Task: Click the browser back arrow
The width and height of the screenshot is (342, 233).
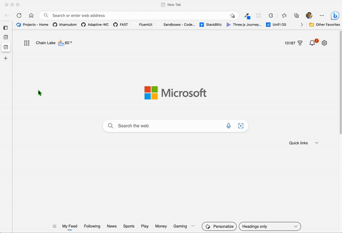Action: tap(7, 15)
